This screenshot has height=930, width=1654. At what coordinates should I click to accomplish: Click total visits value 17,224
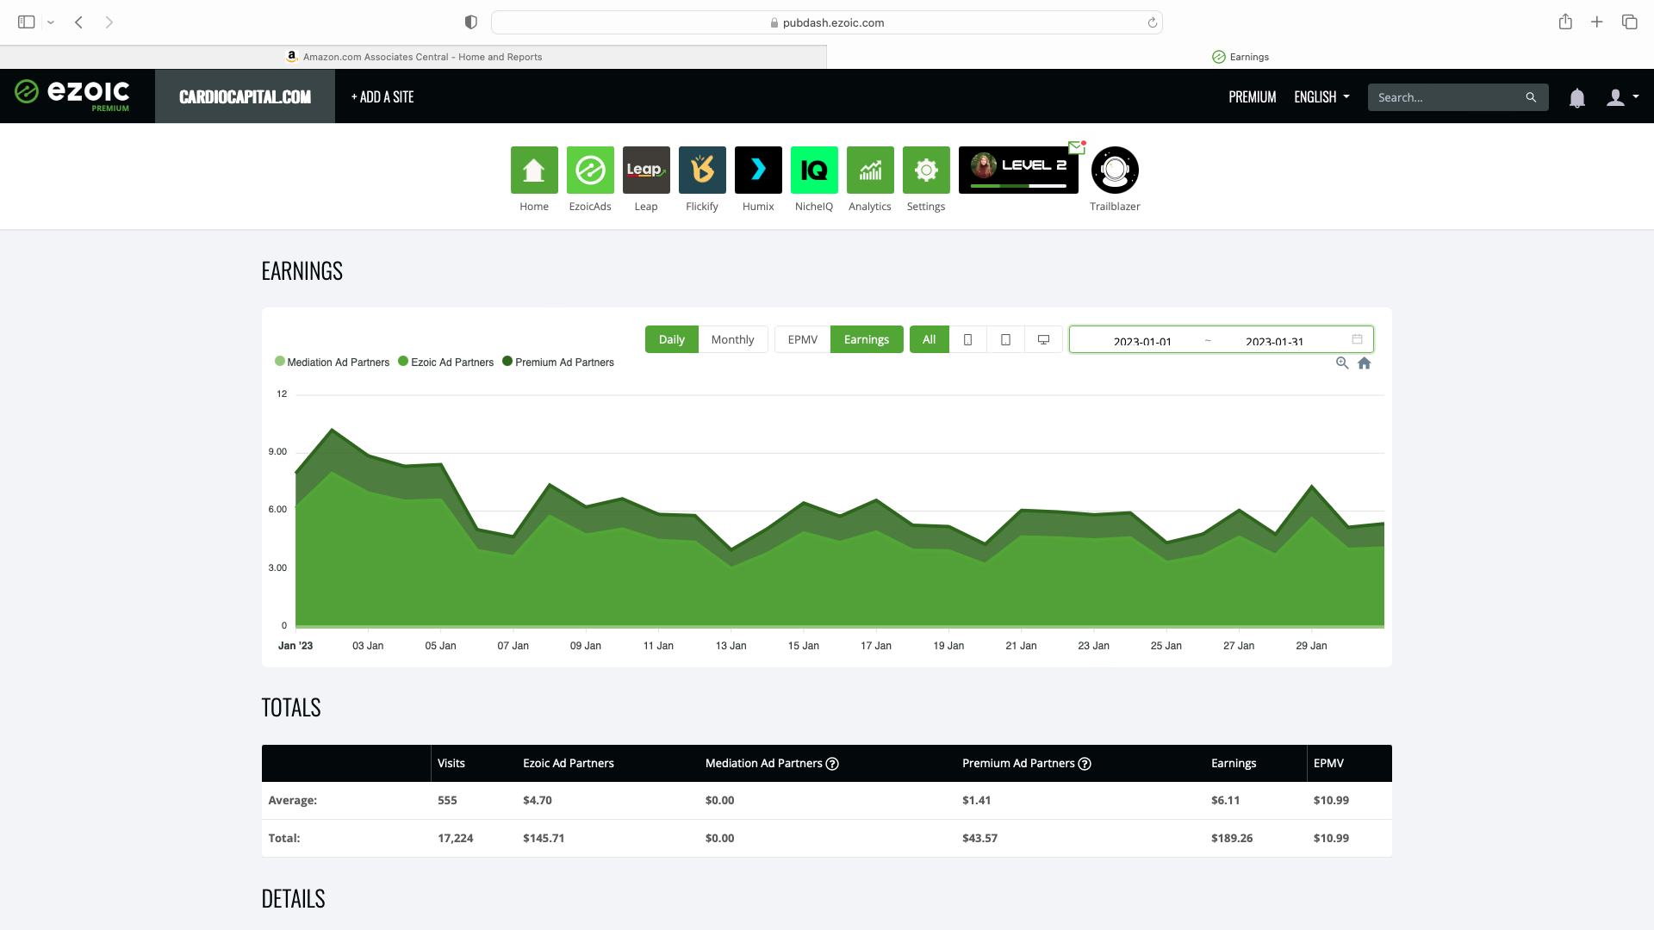pyautogui.click(x=455, y=838)
